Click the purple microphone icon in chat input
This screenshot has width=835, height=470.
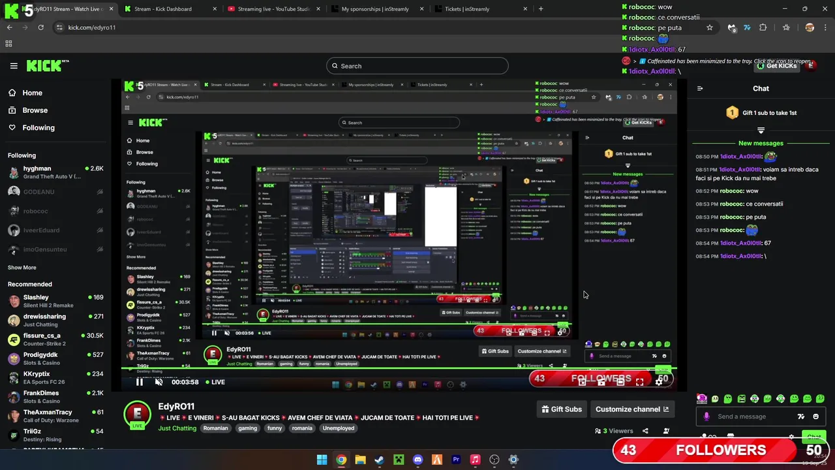point(706,416)
